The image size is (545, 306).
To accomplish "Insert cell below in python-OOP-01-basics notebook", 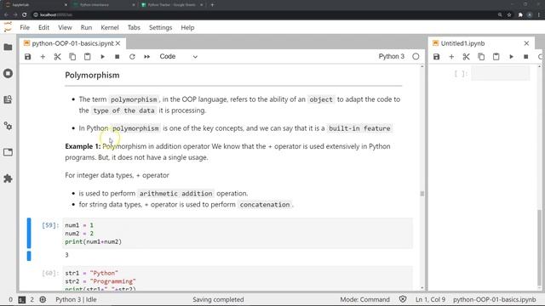I will (43, 57).
